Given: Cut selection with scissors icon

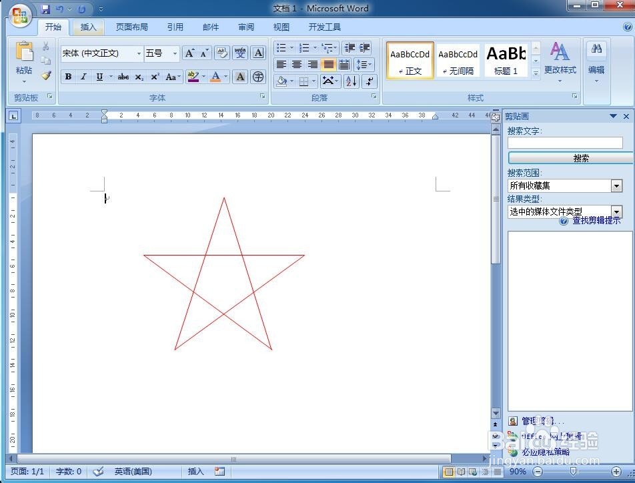Looking at the screenshot, I should point(46,46).
